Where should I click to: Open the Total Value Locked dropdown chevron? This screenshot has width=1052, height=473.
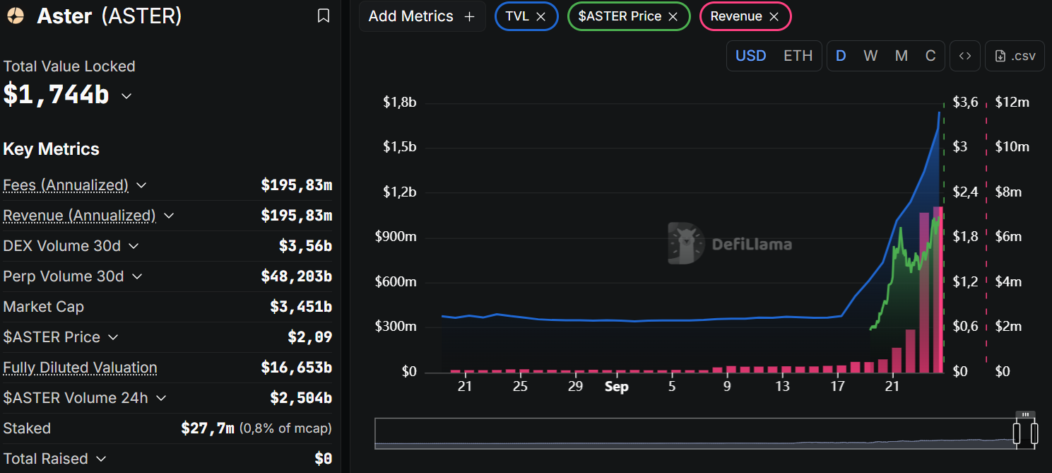tap(126, 95)
